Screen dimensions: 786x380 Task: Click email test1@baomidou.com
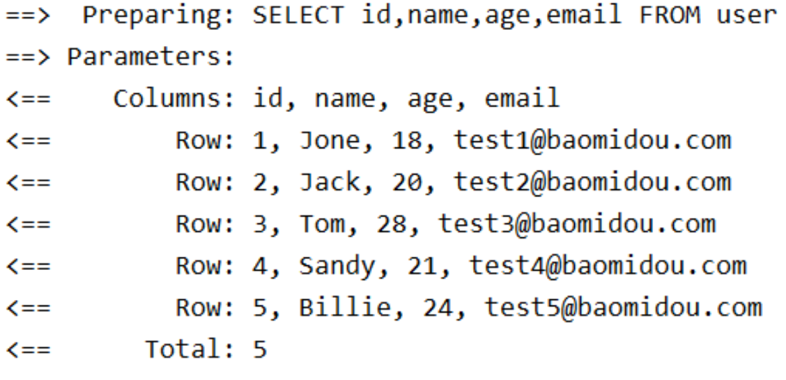[x=592, y=141]
